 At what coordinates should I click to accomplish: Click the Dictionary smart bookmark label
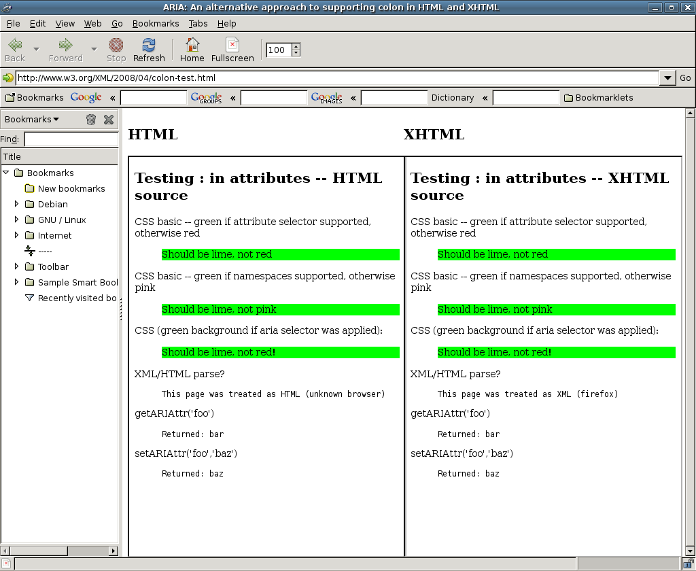click(x=452, y=98)
